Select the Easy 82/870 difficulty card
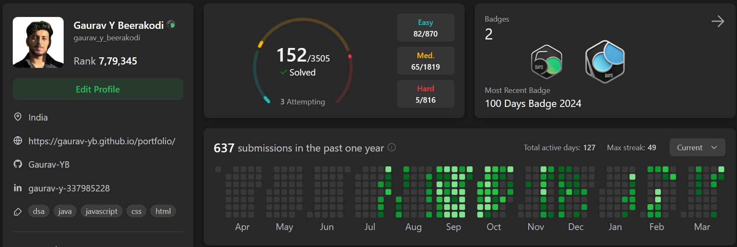Screen dimensions: 737x247 pyautogui.click(x=426, y=28)
